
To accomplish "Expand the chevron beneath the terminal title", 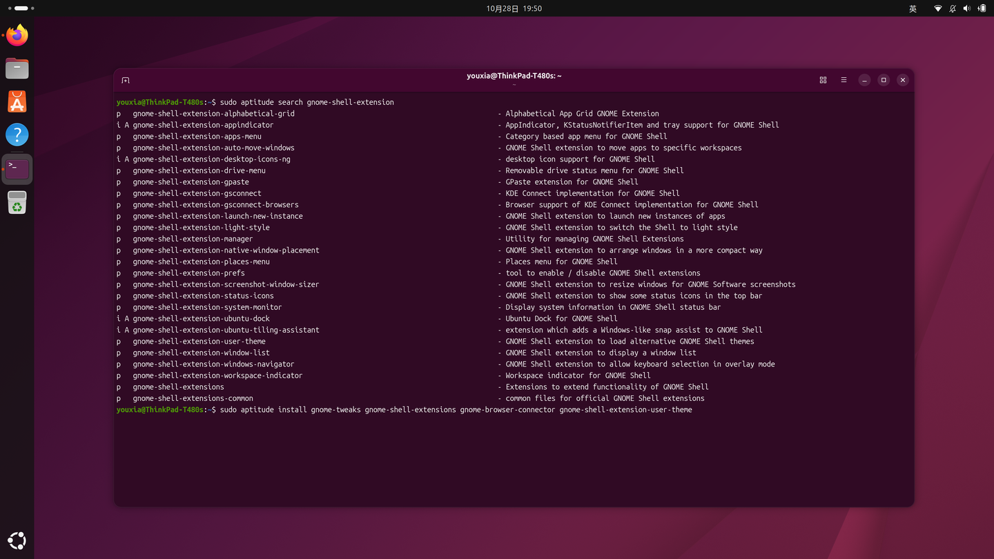I will (x=514, y=84).
